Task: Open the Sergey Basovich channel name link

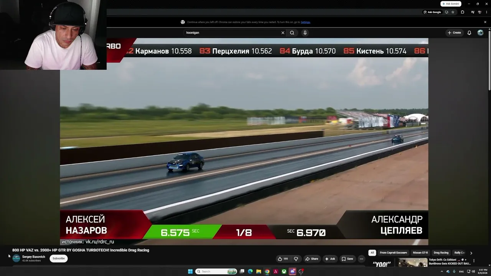Action: [33, 257]
